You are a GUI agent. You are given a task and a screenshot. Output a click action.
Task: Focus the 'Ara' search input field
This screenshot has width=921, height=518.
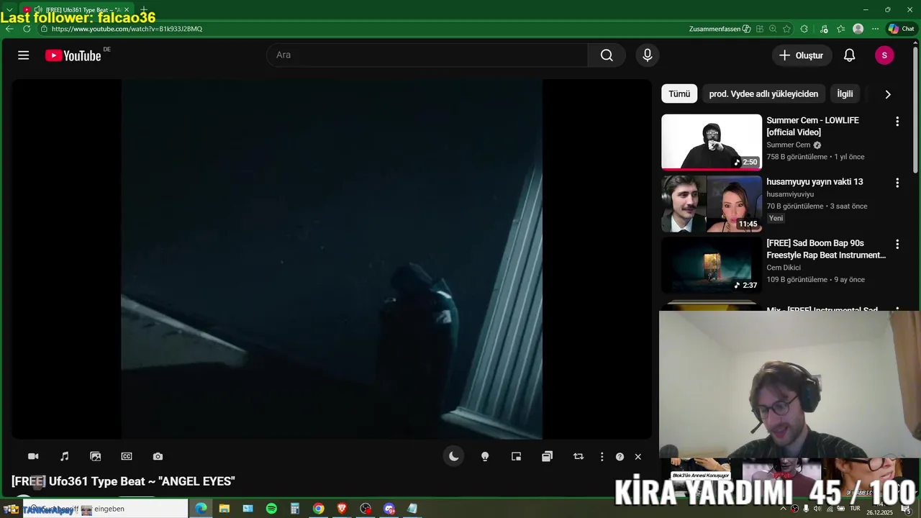click(427, 55)
